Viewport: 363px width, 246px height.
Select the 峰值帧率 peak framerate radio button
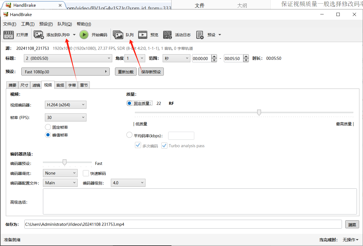click(48, 135)
